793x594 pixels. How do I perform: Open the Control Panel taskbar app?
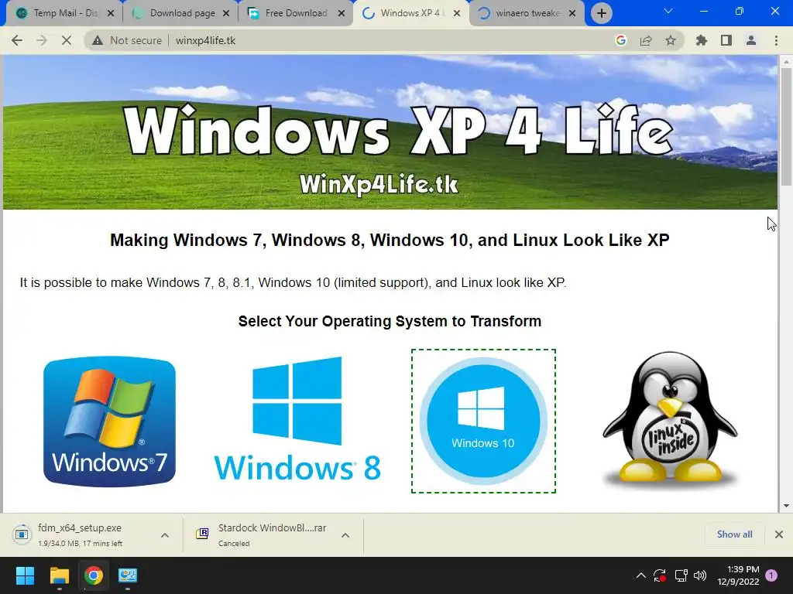click(x=128, y=575)
